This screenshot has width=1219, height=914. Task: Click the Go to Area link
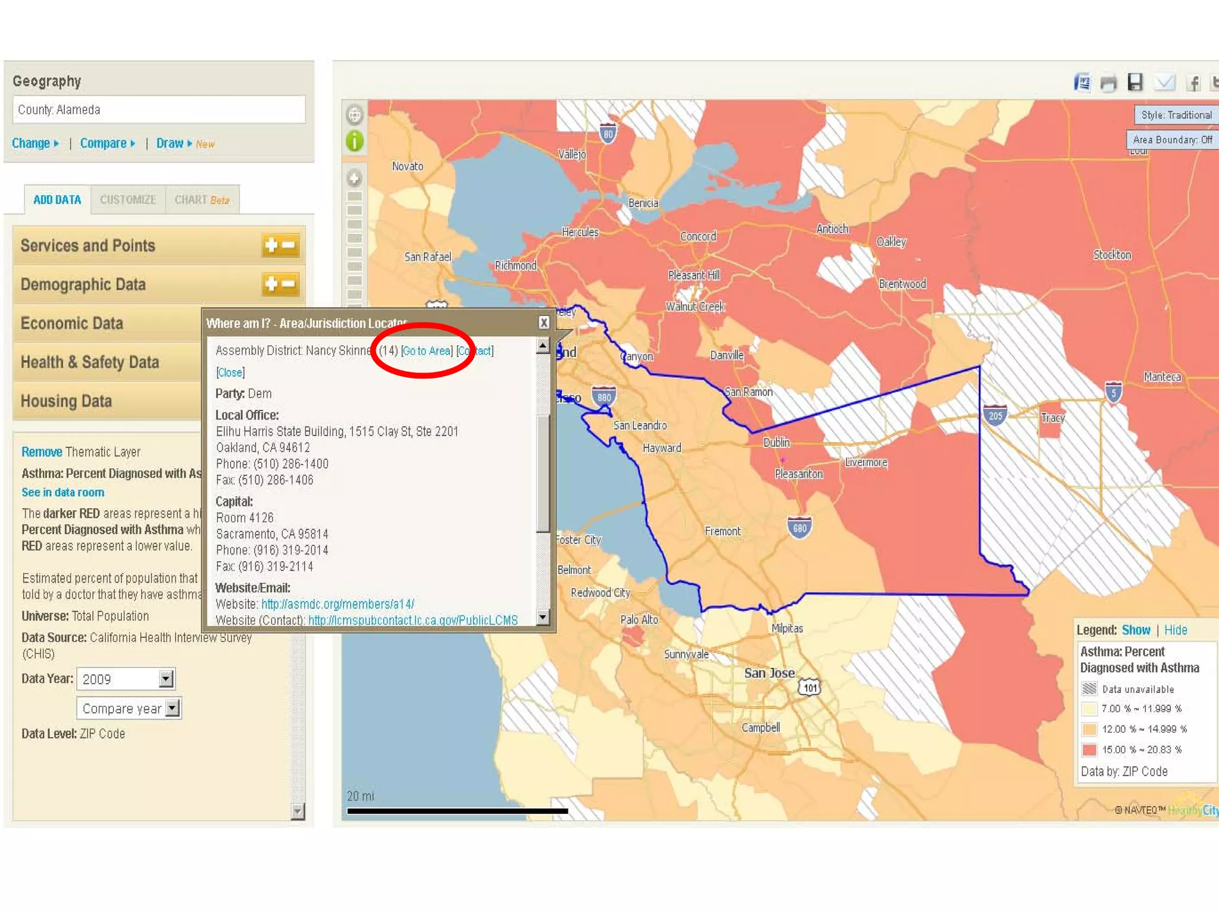(x=427, y=351)
